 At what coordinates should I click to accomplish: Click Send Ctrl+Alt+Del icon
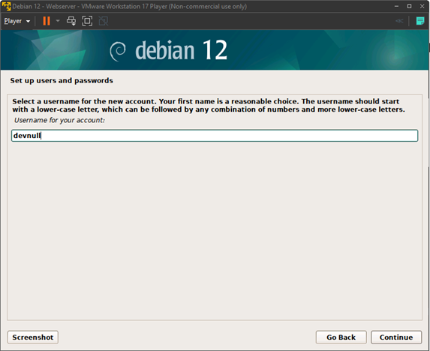(71, 21)
